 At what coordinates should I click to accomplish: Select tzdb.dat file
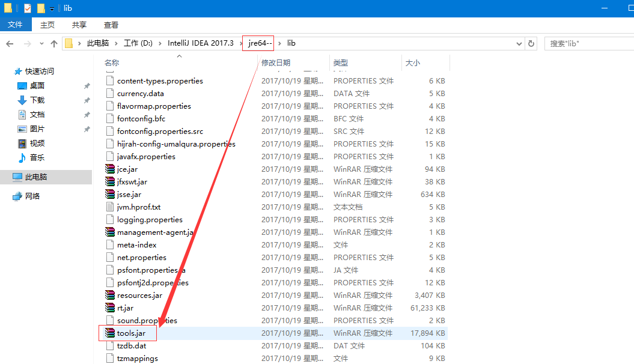(x=132, y=346)
